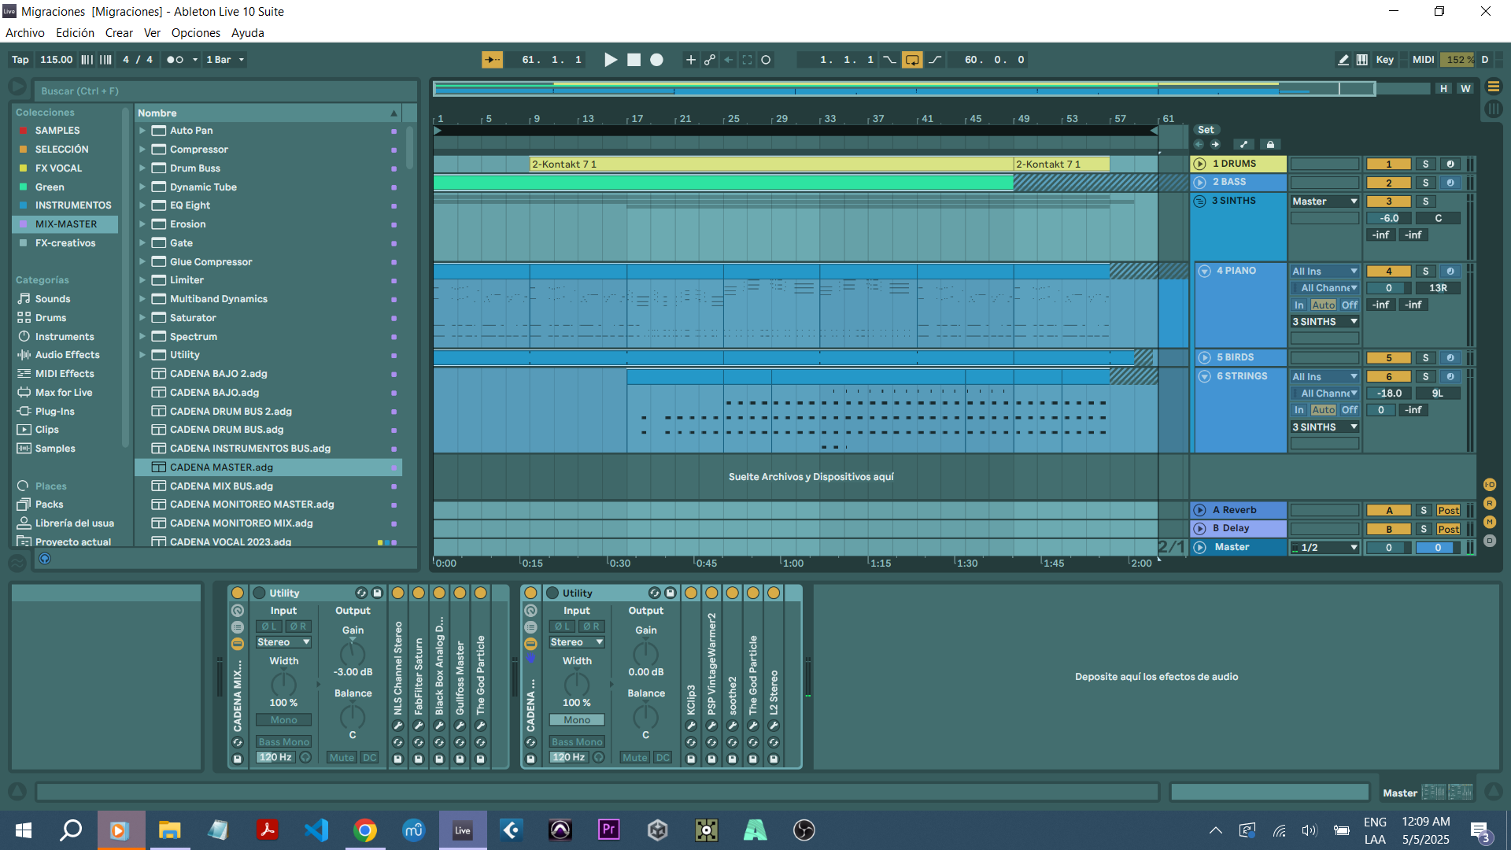The width and height of the screenshot is (1511, 850).
Task: Toggle A Reverb Post button
Action: [1448, 511]
